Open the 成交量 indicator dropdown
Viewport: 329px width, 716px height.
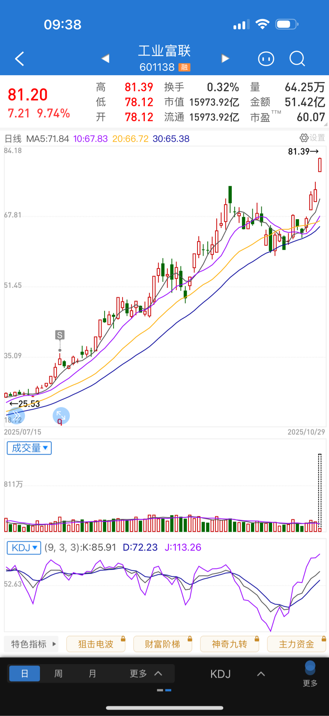(29, 448)
